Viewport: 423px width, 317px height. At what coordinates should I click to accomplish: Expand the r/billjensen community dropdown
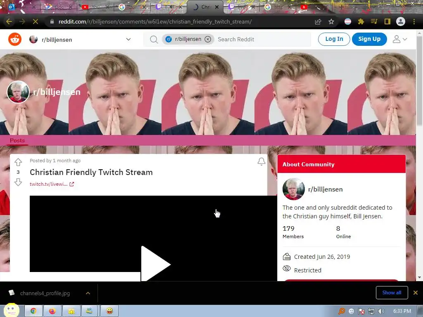pos(128,39)
